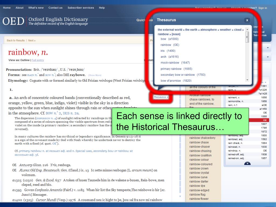Open Contact us
The height and width of the screenshot is (207, 276).
coord(56,8)
